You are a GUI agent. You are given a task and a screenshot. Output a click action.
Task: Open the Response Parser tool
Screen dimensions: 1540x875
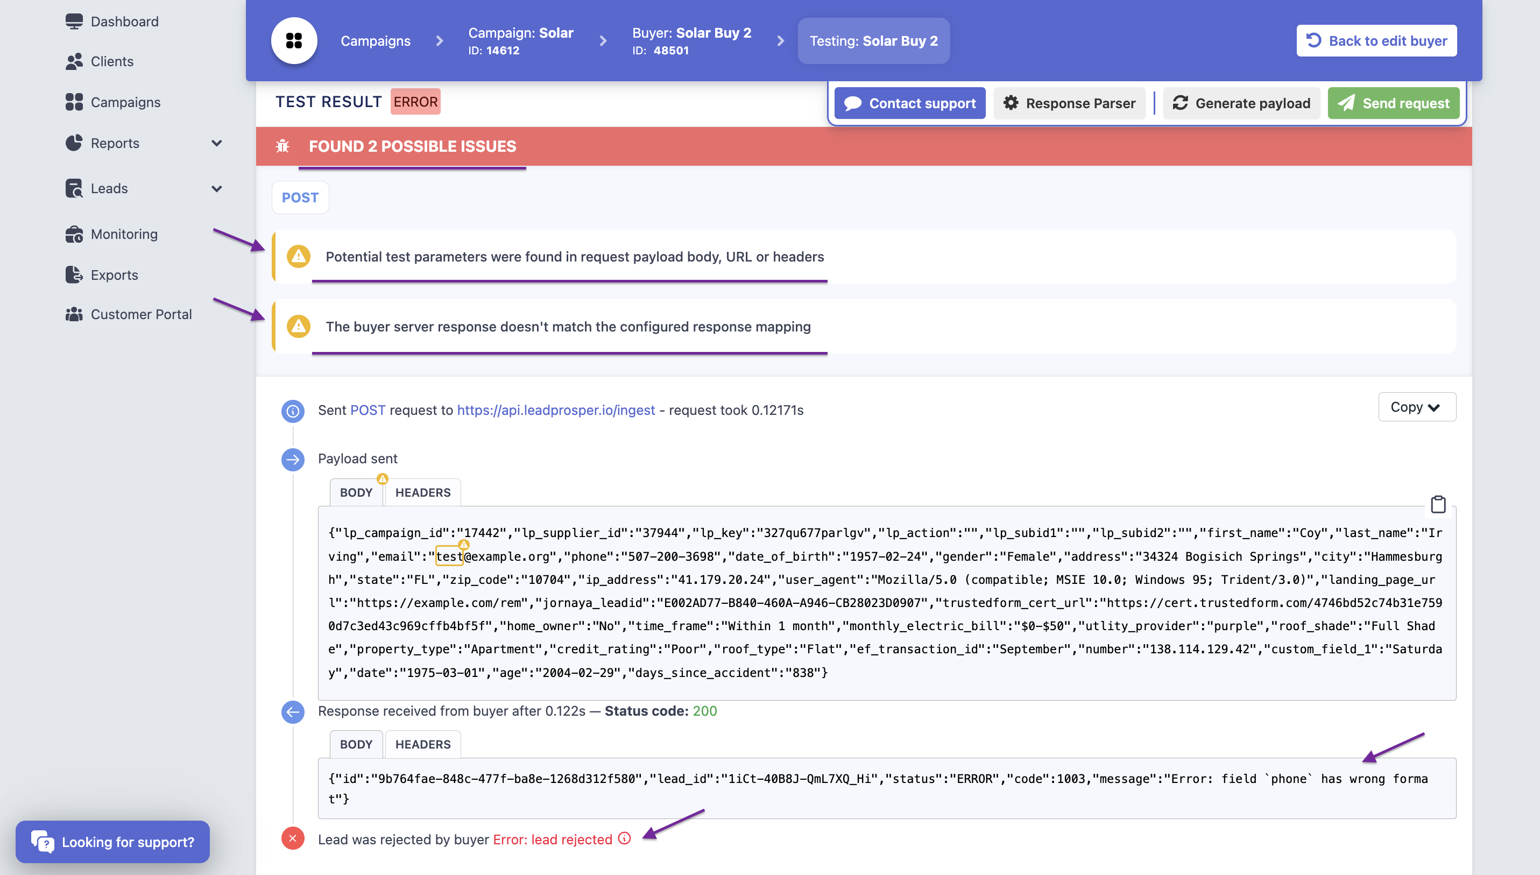[x=1070, y=103]
